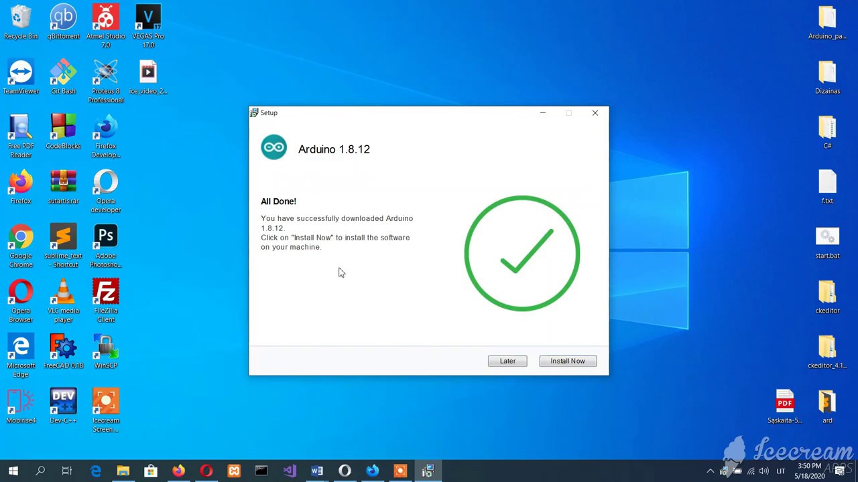Viewport: 858px width, 482px height.
Task: Click the LIT input language indicator
Action: (x=781, y=471)
